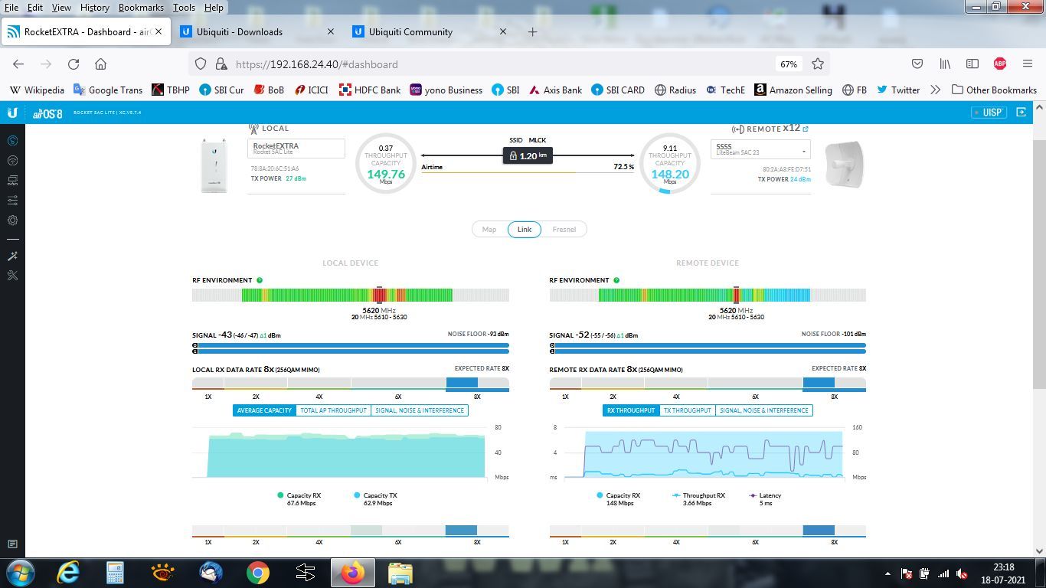Viewport: 1046px width, 588px height.
Task: Bookmark this page with the star icon
Action: pyautogui.click(x=818, y=64)
